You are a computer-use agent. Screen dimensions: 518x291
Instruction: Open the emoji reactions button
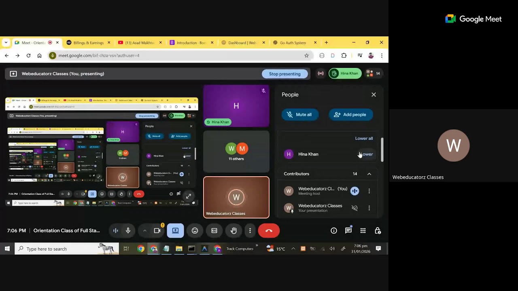click(195, 230)
